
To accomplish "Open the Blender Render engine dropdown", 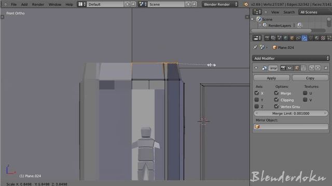I will point(220,4).
